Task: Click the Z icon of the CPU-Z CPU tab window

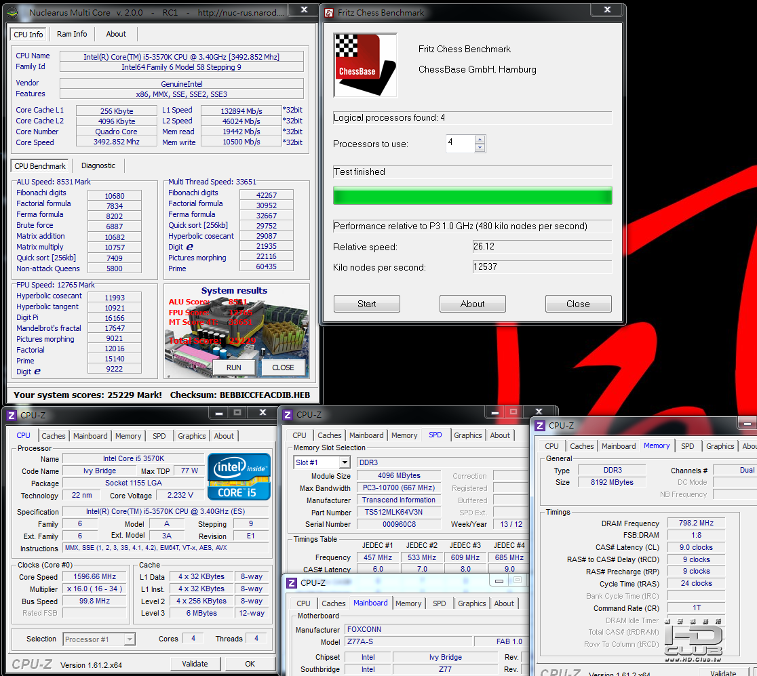Action: (x=12, y=415)
